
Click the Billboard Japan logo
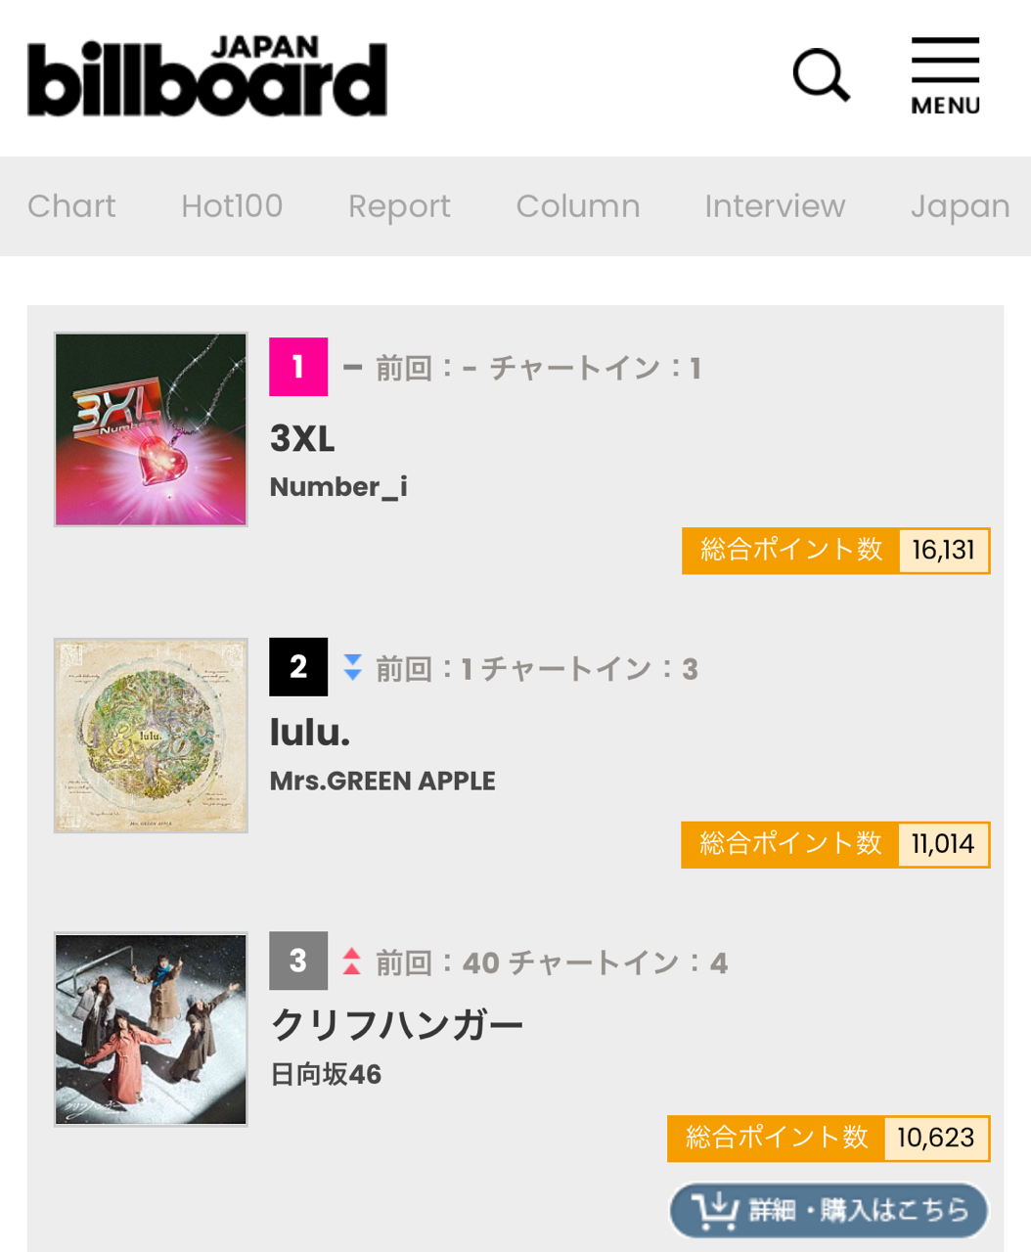pos(207,77)
